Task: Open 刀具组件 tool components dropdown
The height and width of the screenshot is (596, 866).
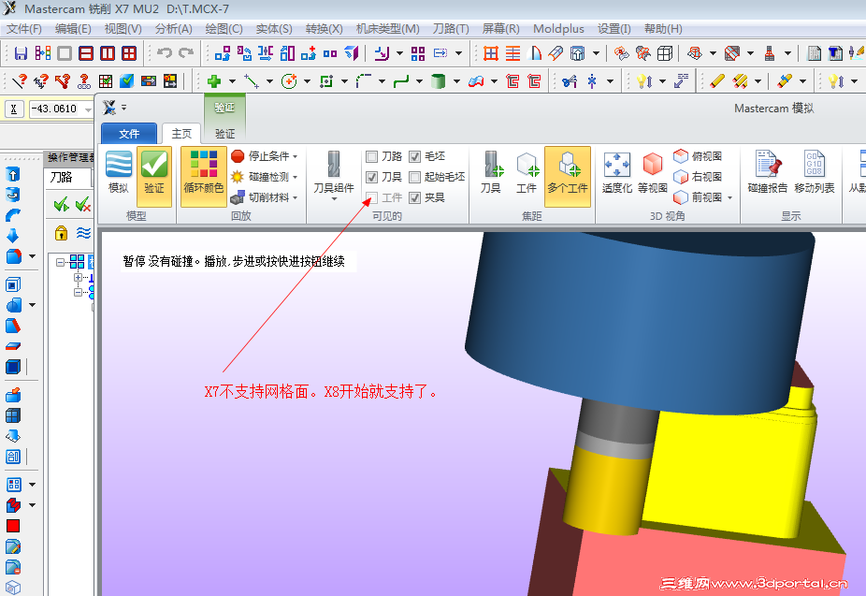Action: 334,177
